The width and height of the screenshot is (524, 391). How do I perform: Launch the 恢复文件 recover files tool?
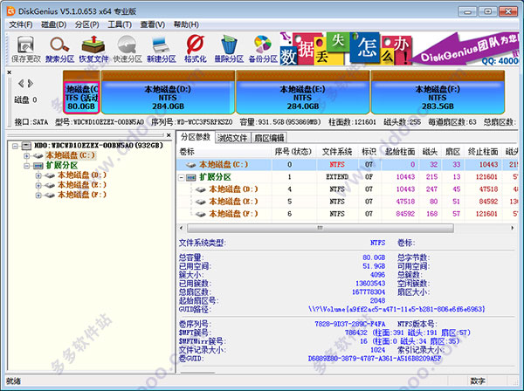pos(93,49)
